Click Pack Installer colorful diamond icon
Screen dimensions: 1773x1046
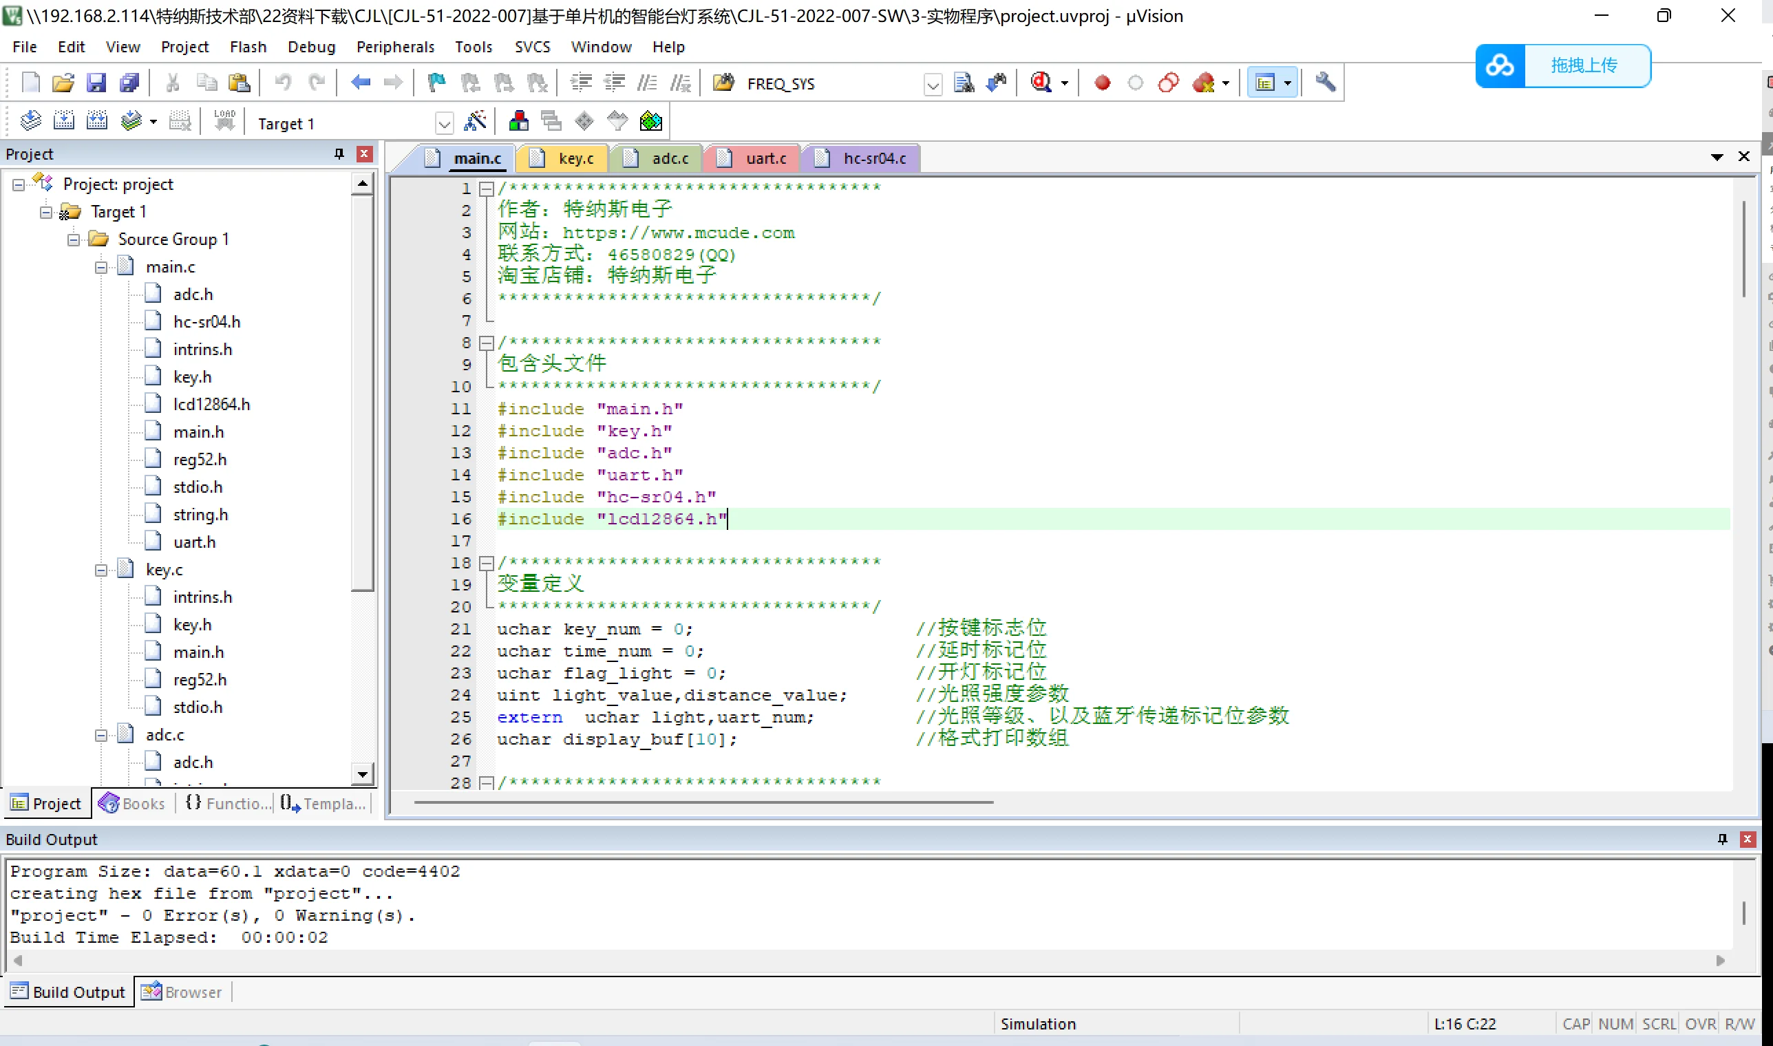point(650,122)
